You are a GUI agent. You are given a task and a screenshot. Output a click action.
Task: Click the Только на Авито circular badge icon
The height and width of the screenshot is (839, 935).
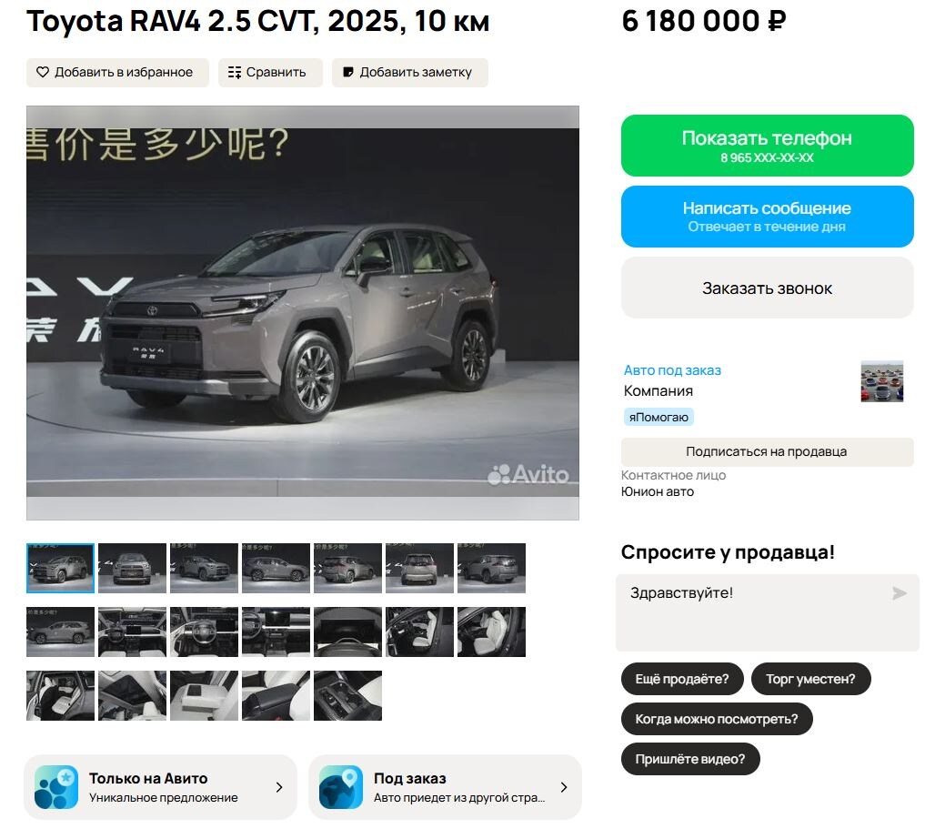58,786
